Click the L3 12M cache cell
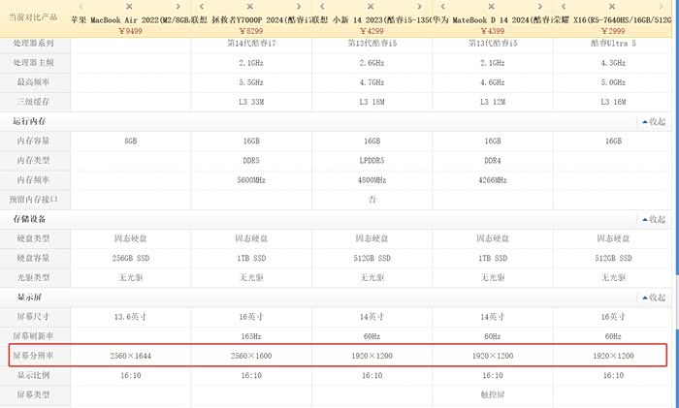679x408 pixels. click(493, 102)
